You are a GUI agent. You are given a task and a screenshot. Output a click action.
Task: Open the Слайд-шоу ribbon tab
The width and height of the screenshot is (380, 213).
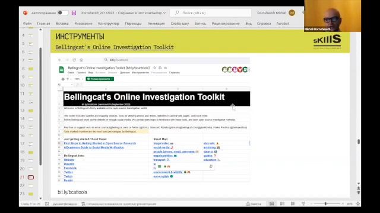coord(180,24)
